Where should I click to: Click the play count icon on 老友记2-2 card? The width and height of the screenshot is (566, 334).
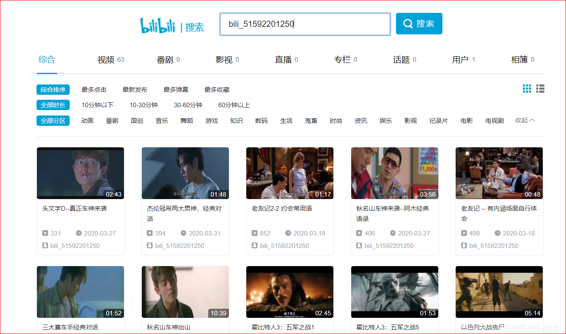[255, 233]
